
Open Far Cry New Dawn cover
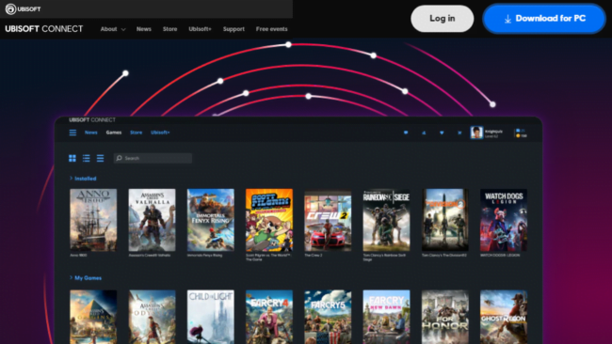(386, 317)
